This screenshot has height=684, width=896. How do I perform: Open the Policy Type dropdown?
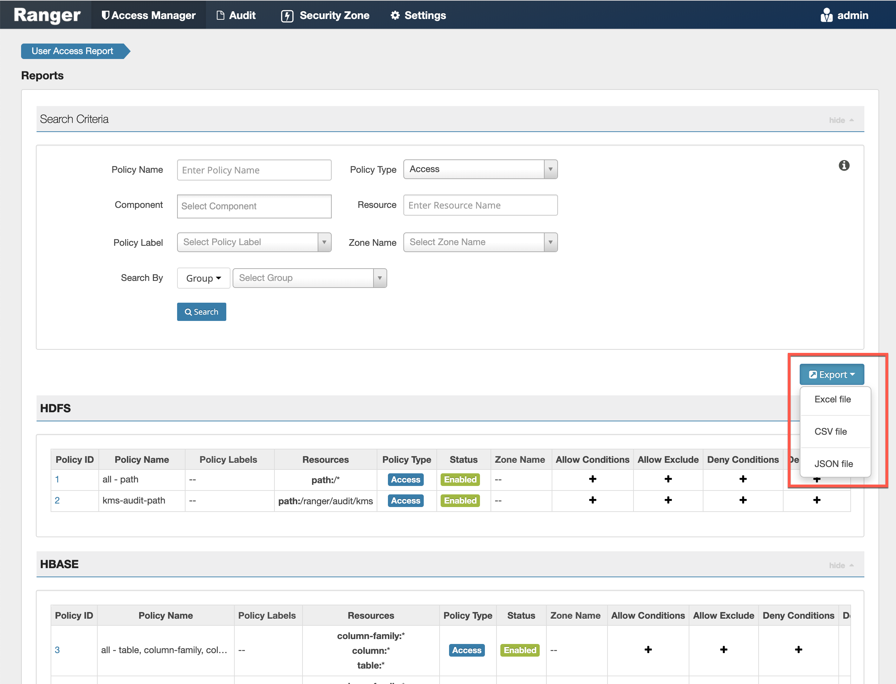pyautogui.click(x=480, y=169)
